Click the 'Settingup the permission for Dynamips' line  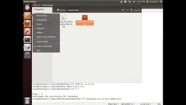coord(55,97)
